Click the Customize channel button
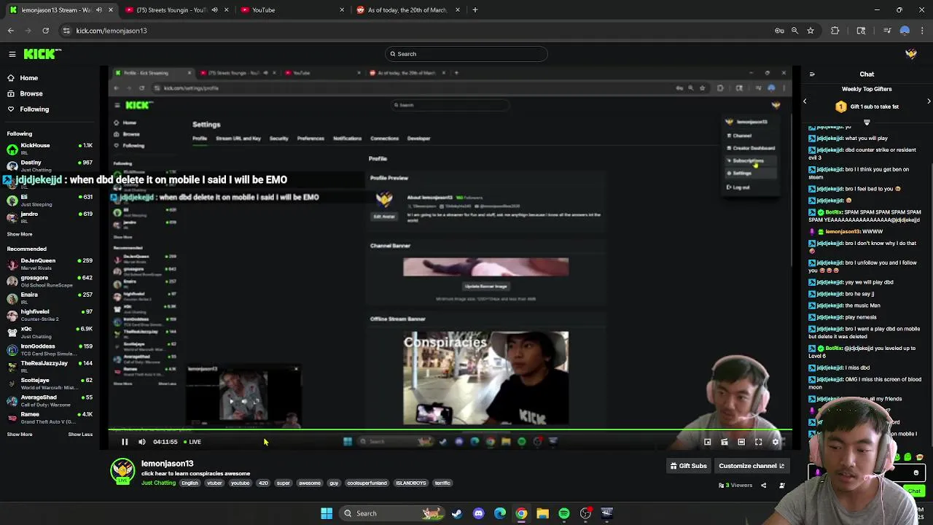 point(751,466)
